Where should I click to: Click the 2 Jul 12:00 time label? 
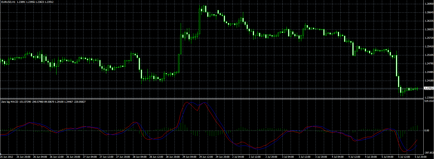pyautogui.click(x=255, y=157)
